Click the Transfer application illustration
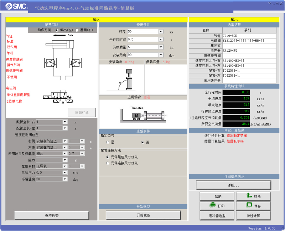This screenshot has height=231, width=285. (x=143, y=114)
